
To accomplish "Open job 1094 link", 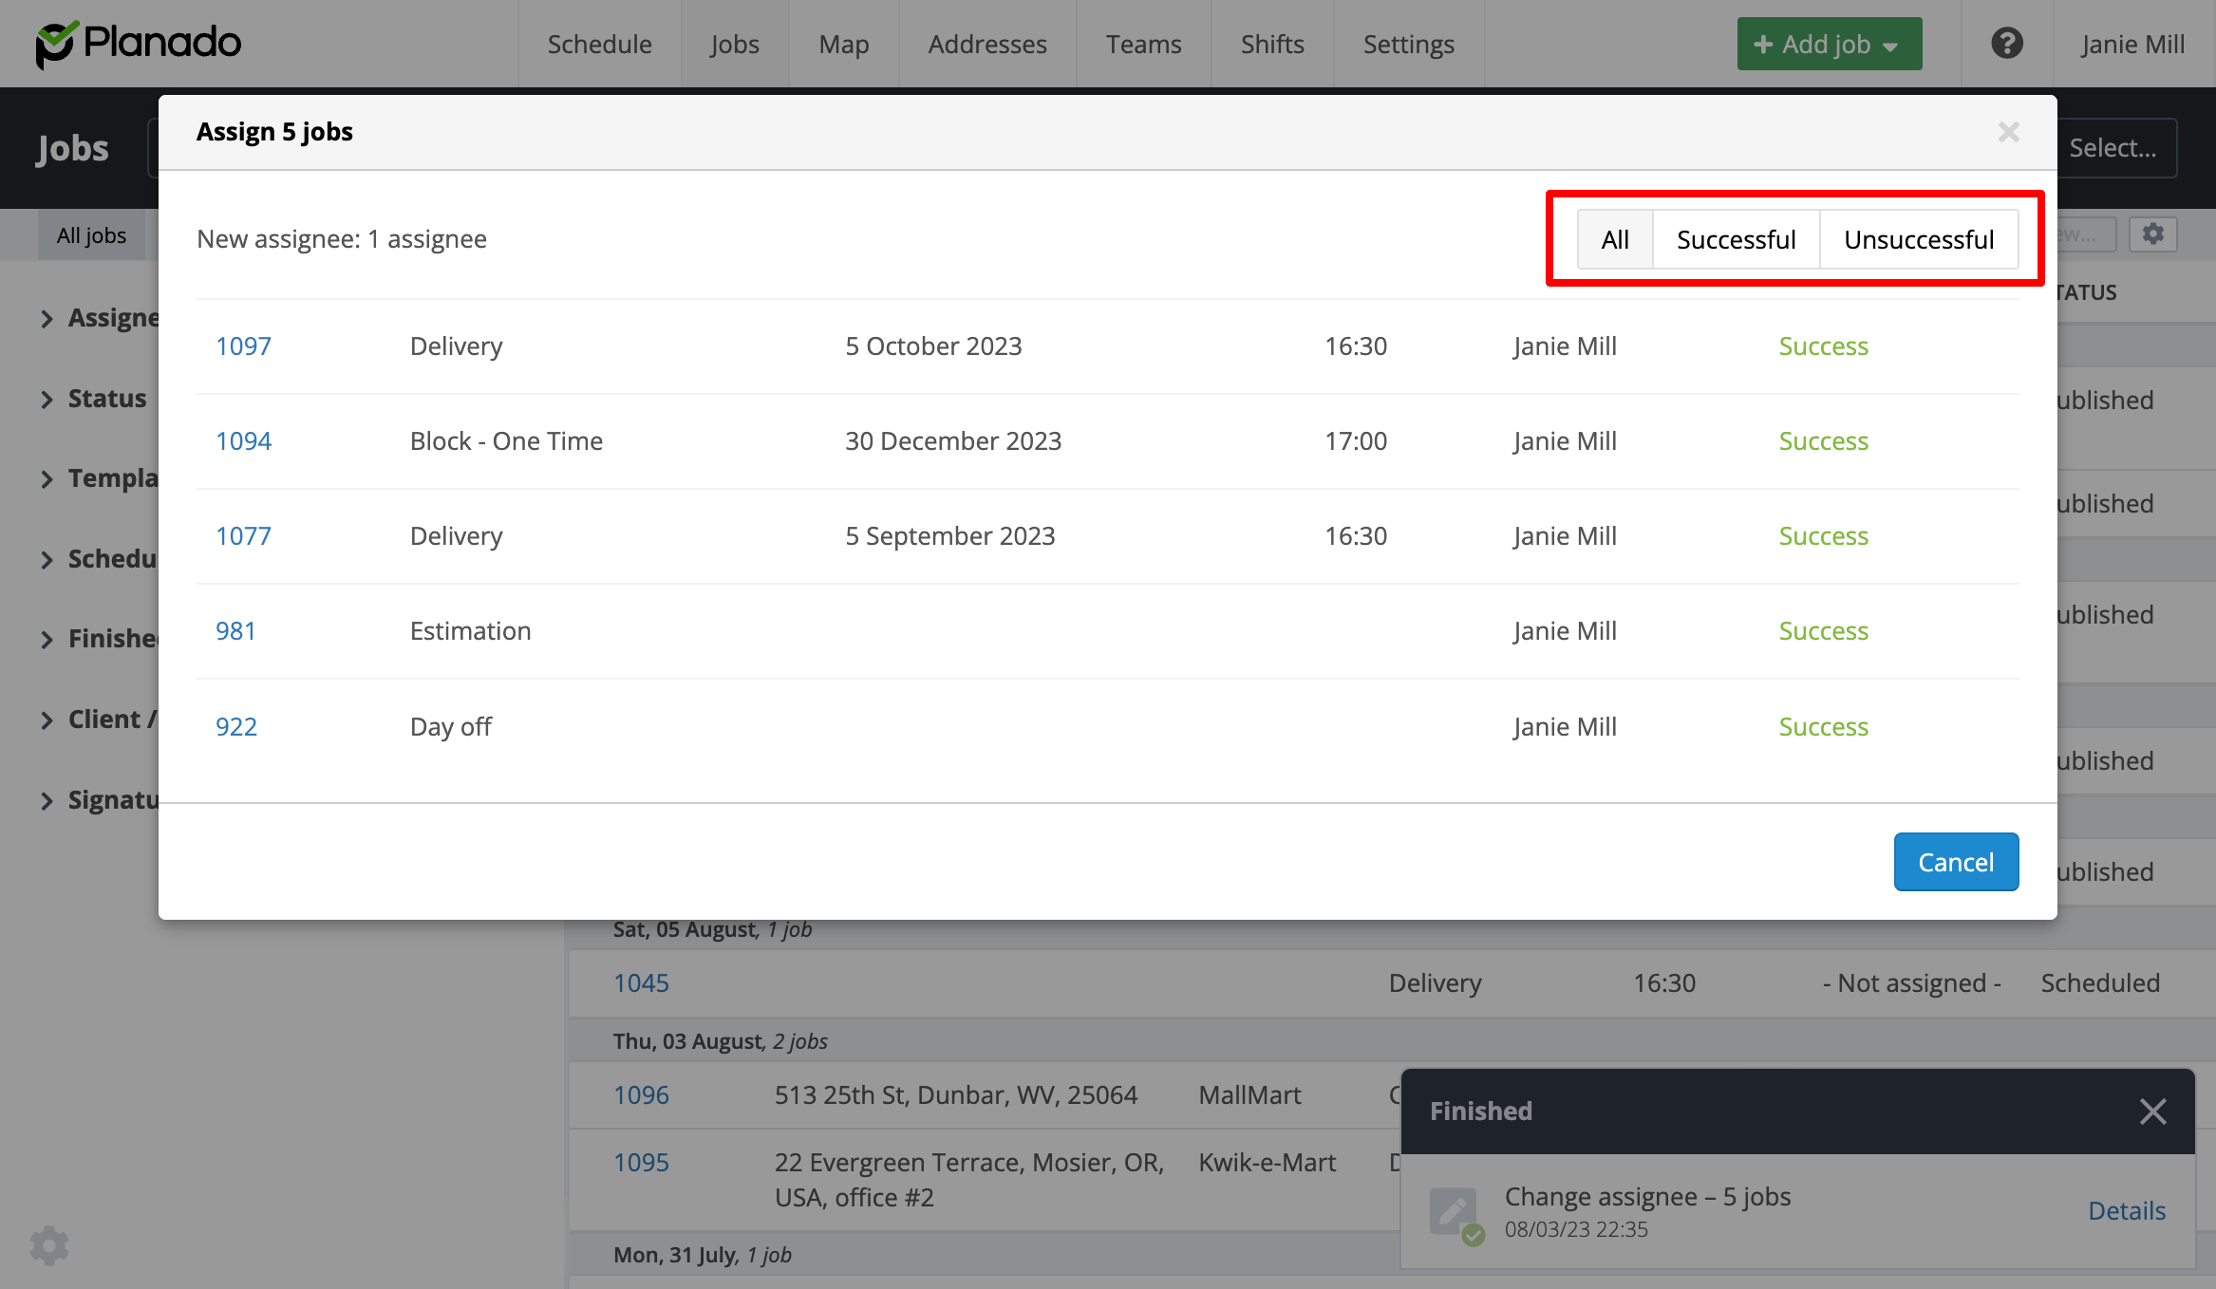I will (x=243, y=441).
